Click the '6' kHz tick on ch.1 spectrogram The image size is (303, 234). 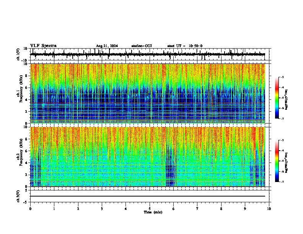pyautogui.click(x=26, y=88)
